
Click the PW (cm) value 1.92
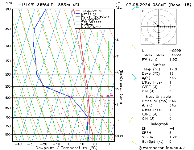(173, 60)
